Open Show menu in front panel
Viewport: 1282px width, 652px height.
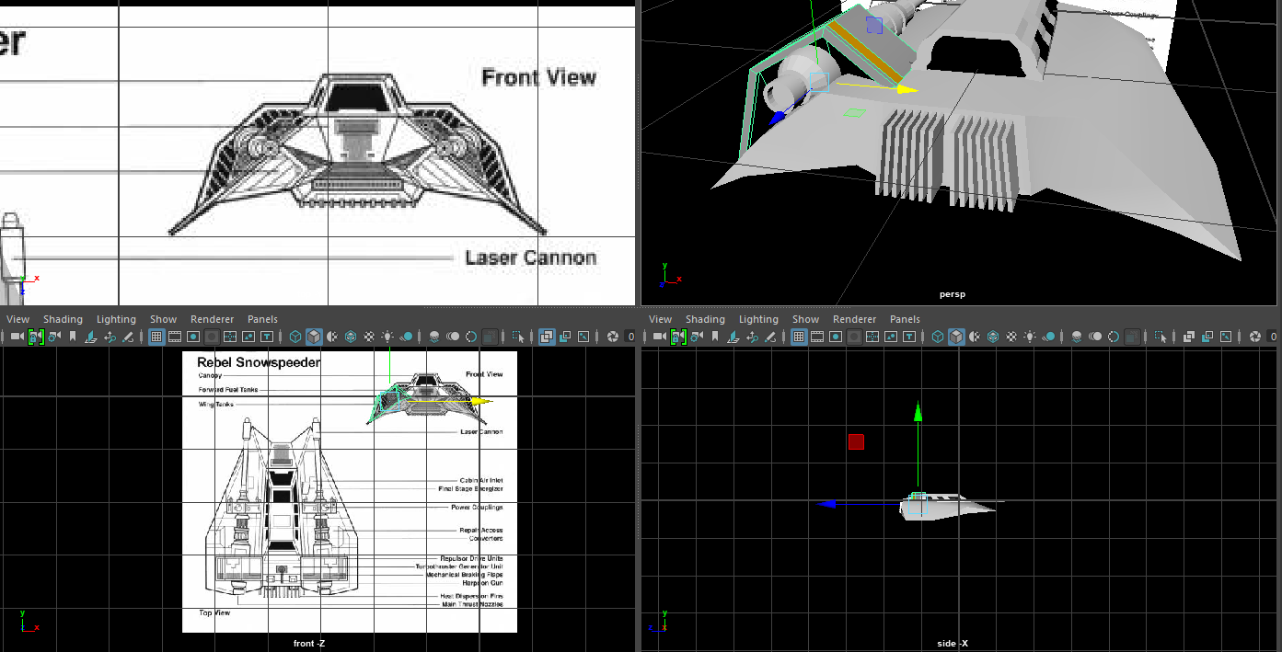[x=164, y=319]
